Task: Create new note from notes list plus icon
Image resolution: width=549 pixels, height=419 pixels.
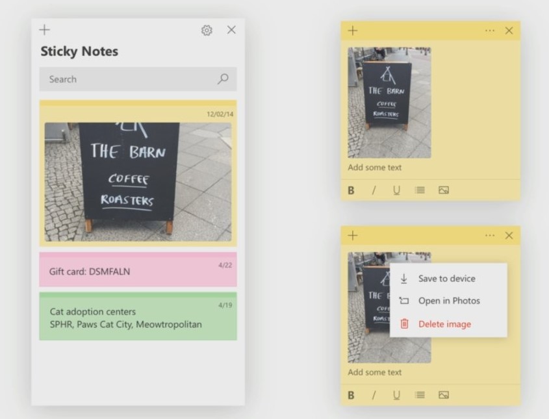Action: click(x=44, y=30)
